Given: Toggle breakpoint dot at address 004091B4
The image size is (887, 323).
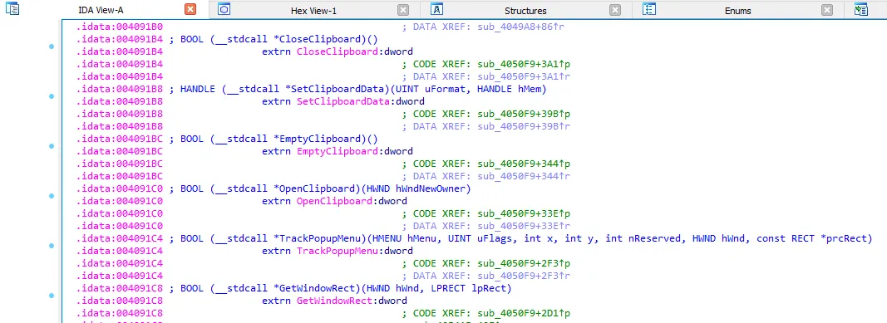Looking at the screenshot, I should click(52, 46).
